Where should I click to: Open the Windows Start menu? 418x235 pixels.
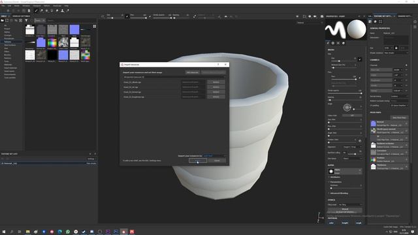(x=4, y=232)
